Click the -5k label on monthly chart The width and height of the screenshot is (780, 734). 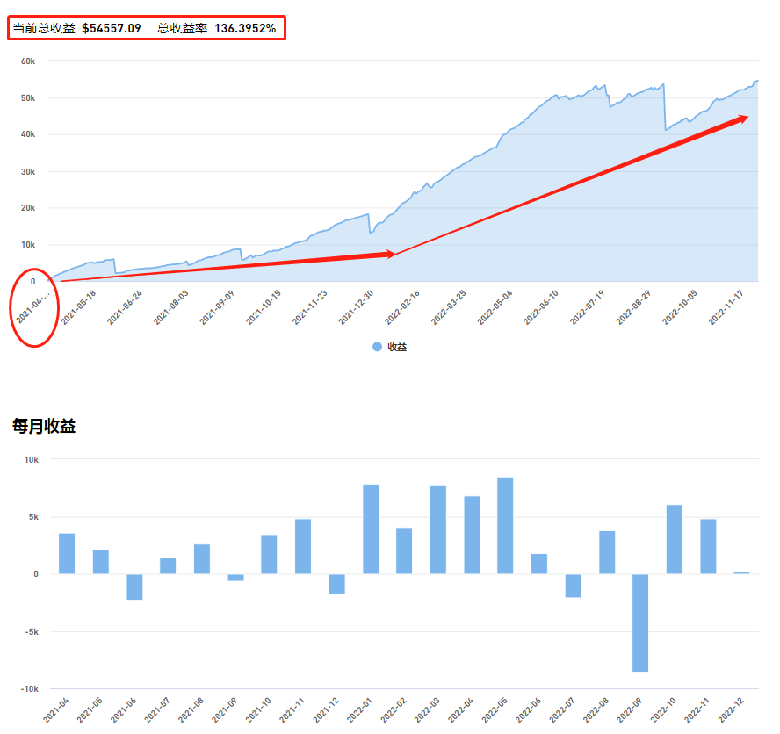[x=32, y=631]
